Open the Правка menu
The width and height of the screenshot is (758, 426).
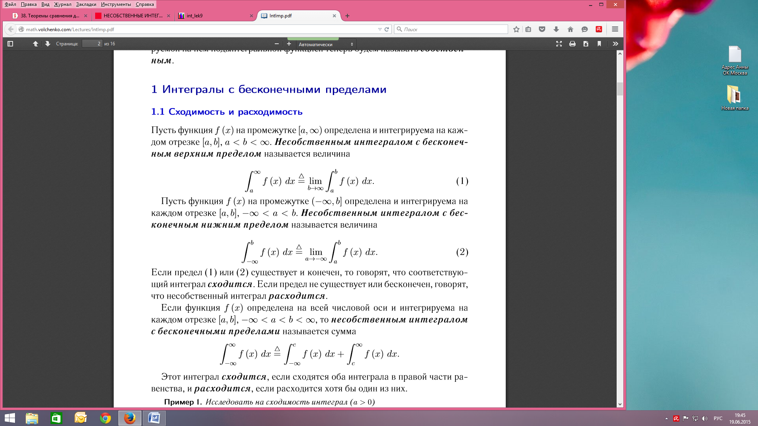click(29, 4)
